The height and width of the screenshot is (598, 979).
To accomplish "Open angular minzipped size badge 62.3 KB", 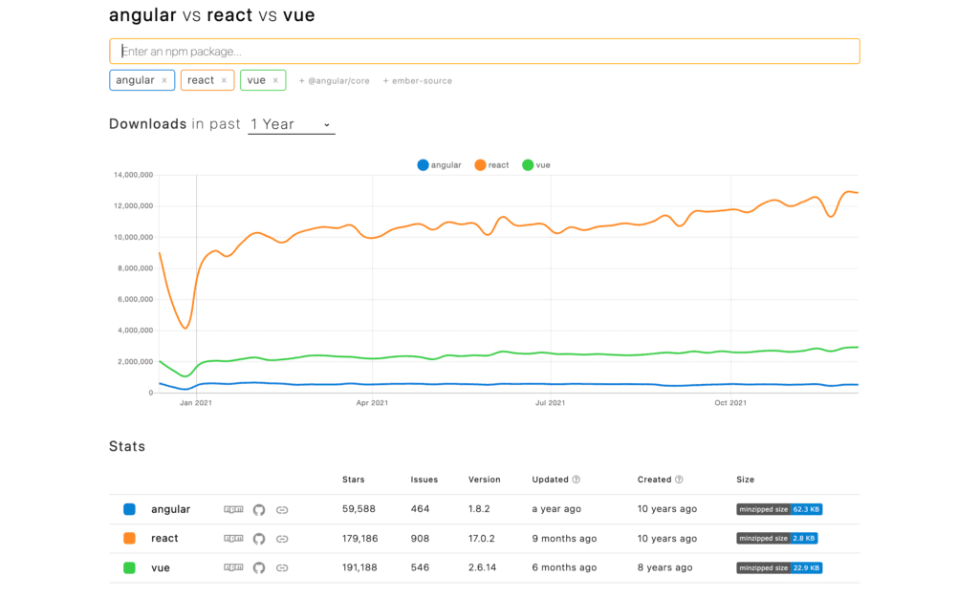I will tap(779, 509).
